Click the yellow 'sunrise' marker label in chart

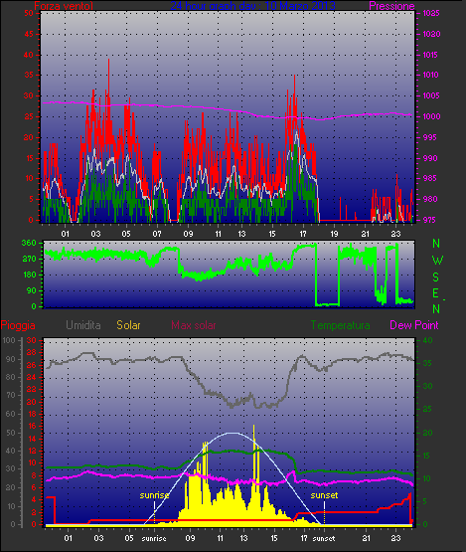coord(154,495)
